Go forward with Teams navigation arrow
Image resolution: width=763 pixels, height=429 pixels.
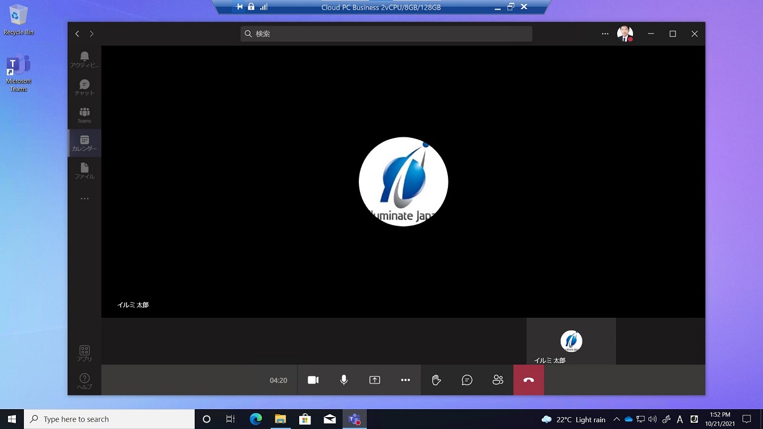pyautogui.click(x=91, y=34)
